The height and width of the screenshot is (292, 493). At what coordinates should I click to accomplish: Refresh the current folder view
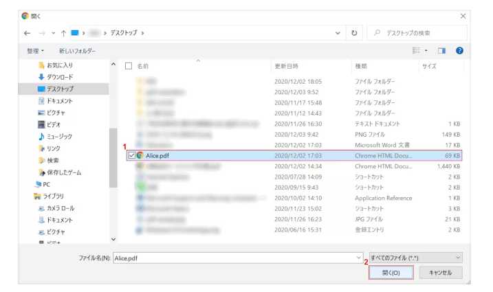(354, 32)
